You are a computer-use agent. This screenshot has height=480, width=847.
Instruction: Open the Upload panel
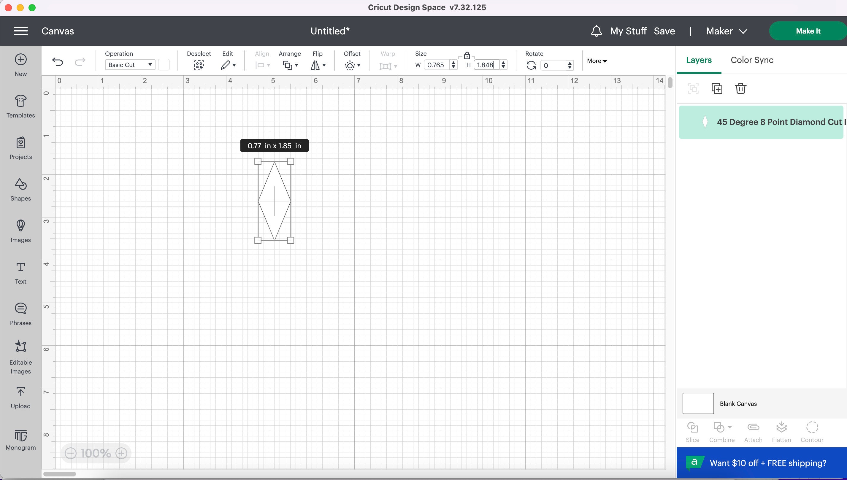[x=20, y=397]
